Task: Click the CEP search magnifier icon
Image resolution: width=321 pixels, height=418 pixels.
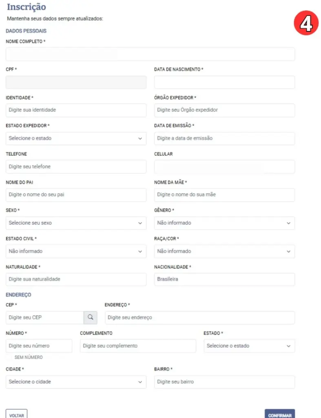Action: pyautogui.click(x=91, y=317)
